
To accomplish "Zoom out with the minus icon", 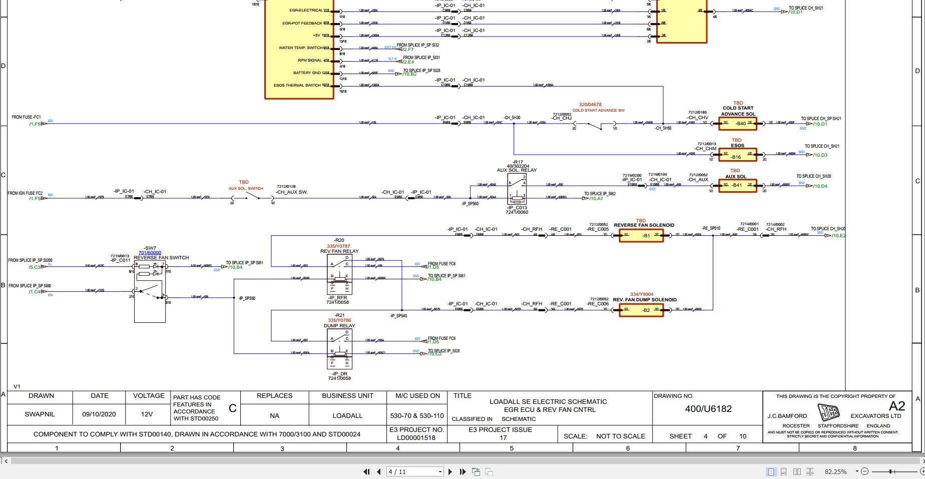I will coord(865,471).
